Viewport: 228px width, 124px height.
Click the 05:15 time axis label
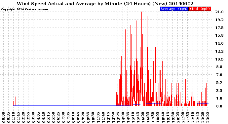click(x=48, y=117)
